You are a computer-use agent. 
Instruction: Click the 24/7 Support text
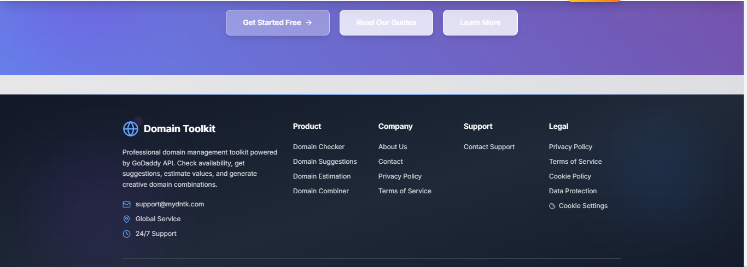(x=156, y=234)
